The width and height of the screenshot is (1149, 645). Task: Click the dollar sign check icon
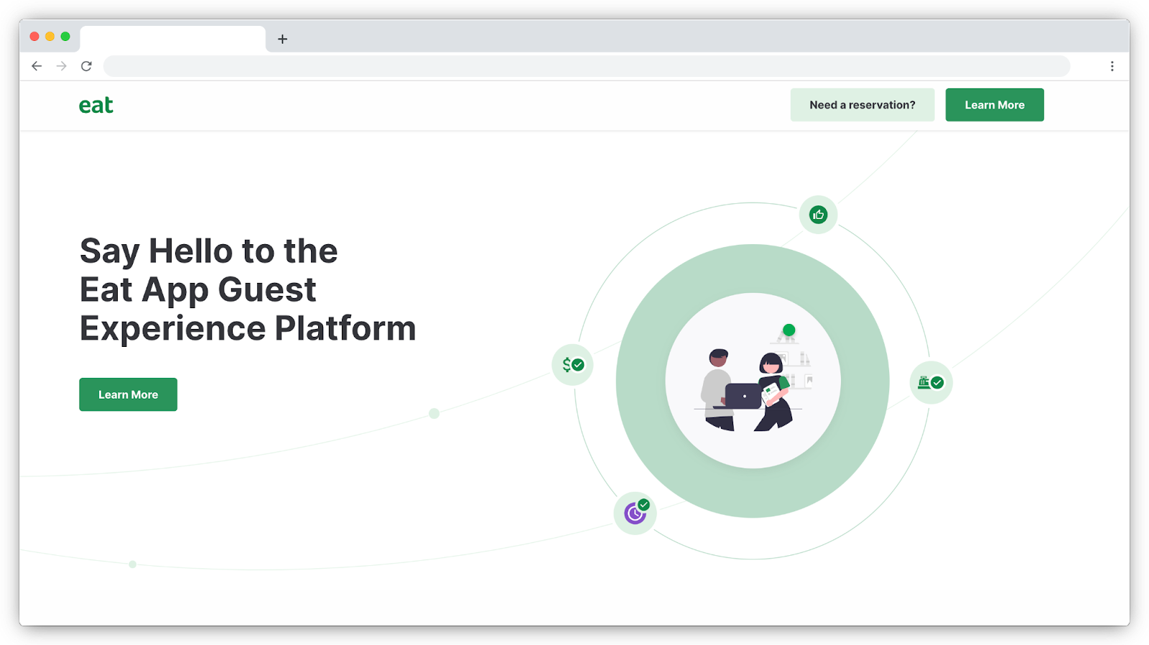point(573,365)
